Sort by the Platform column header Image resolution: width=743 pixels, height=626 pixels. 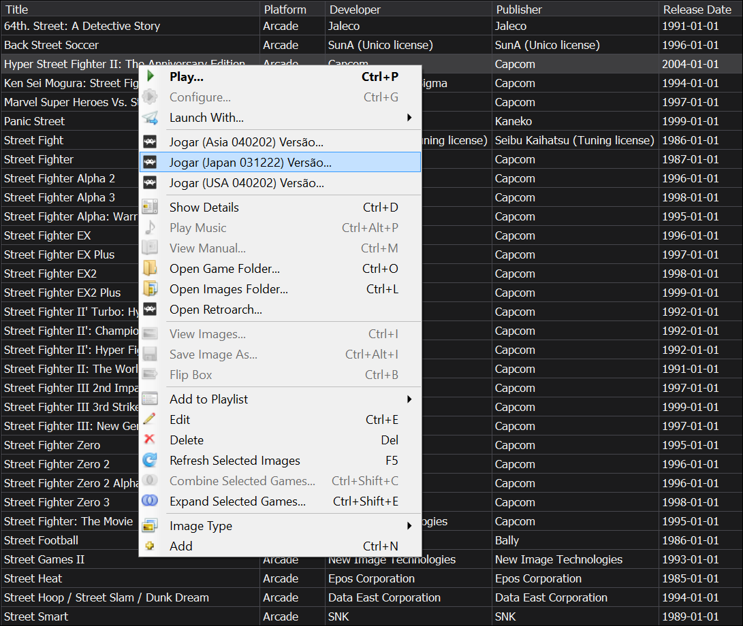coord(292,9)
